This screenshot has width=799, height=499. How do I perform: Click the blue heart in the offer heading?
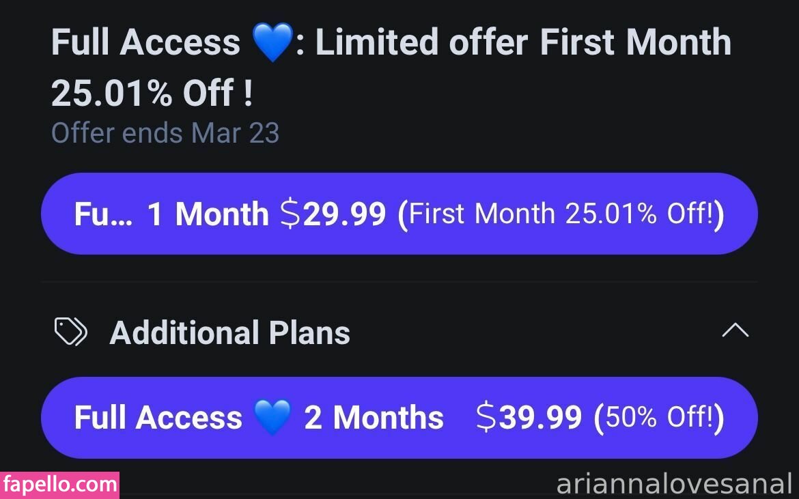tap(272, 44)
